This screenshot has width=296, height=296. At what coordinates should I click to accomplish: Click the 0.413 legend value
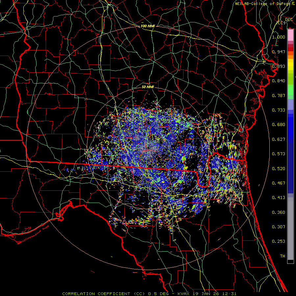[x=279, y=197]
